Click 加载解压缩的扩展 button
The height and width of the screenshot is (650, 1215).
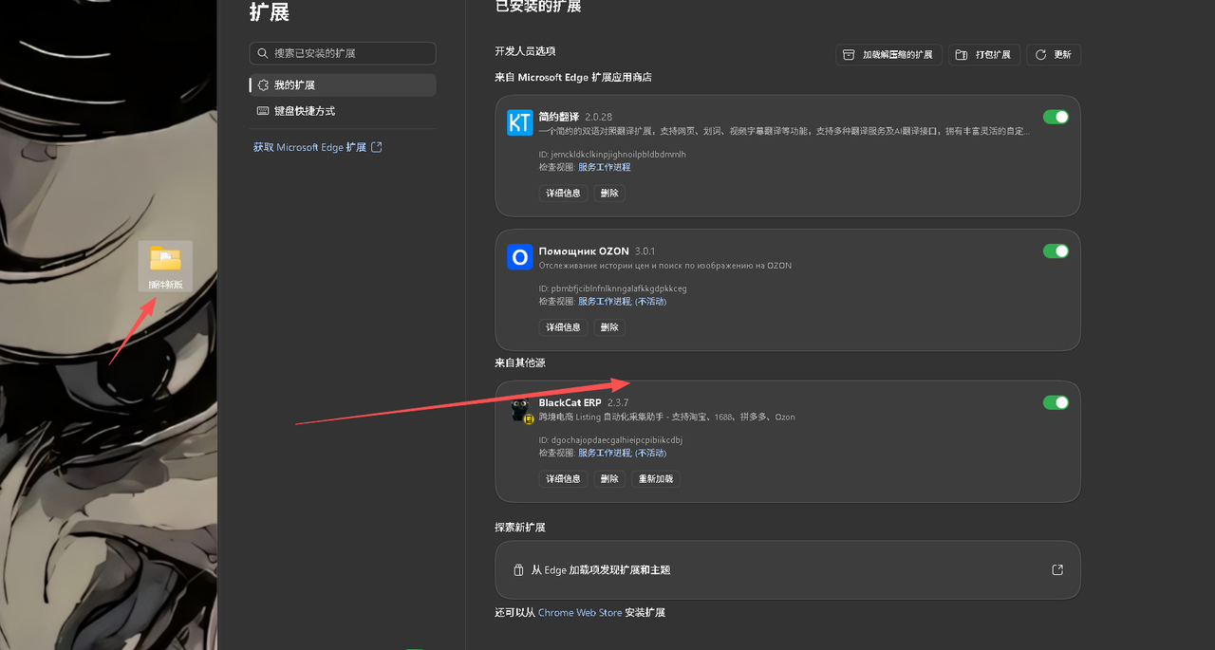click(888, 55)
